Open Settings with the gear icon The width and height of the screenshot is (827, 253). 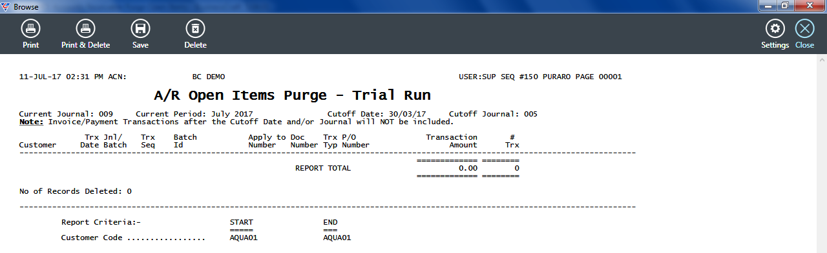coord(775,34)
